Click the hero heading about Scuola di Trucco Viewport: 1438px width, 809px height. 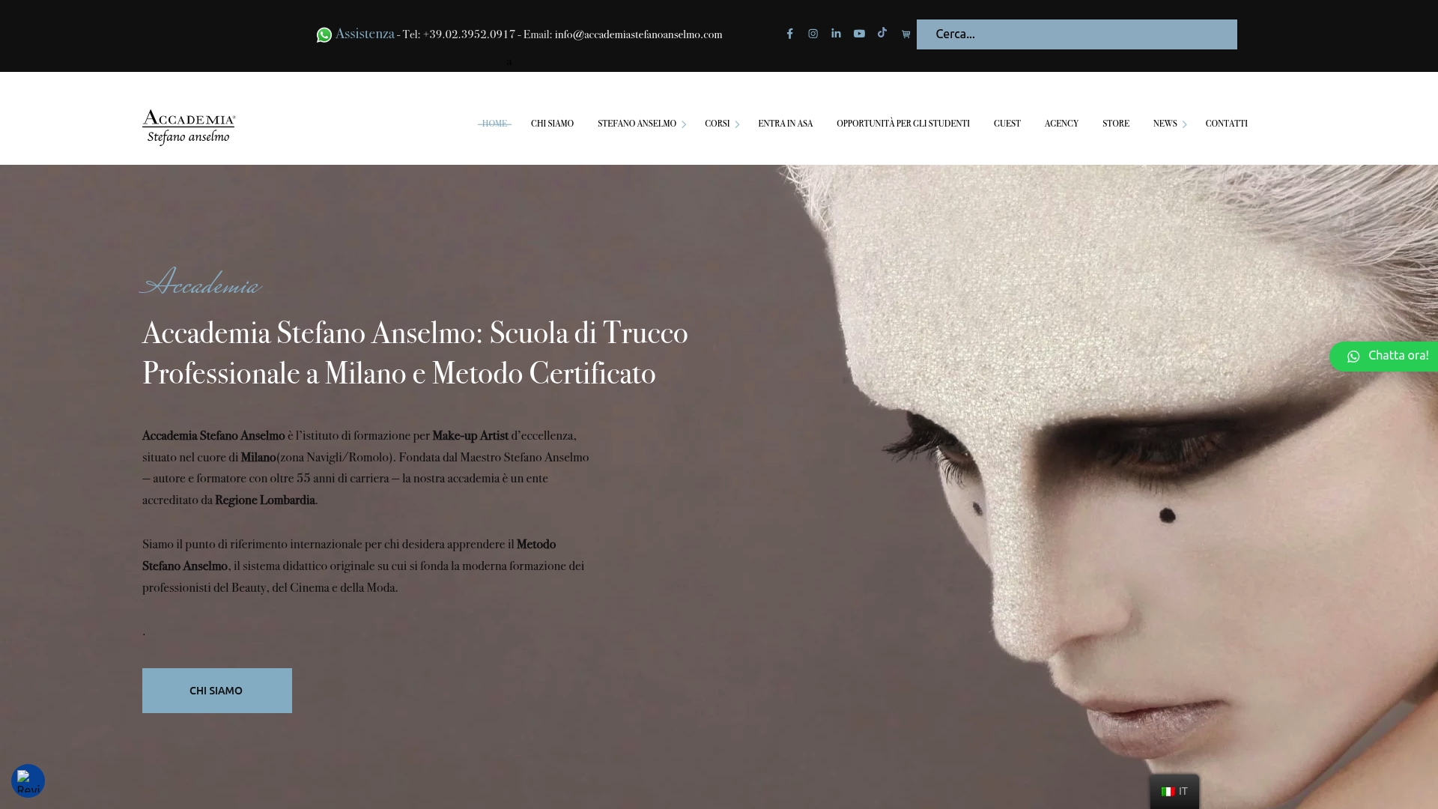[415, 353]
